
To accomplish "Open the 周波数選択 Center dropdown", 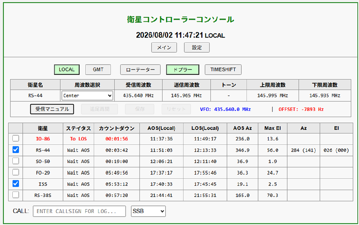I will [87, 96].
